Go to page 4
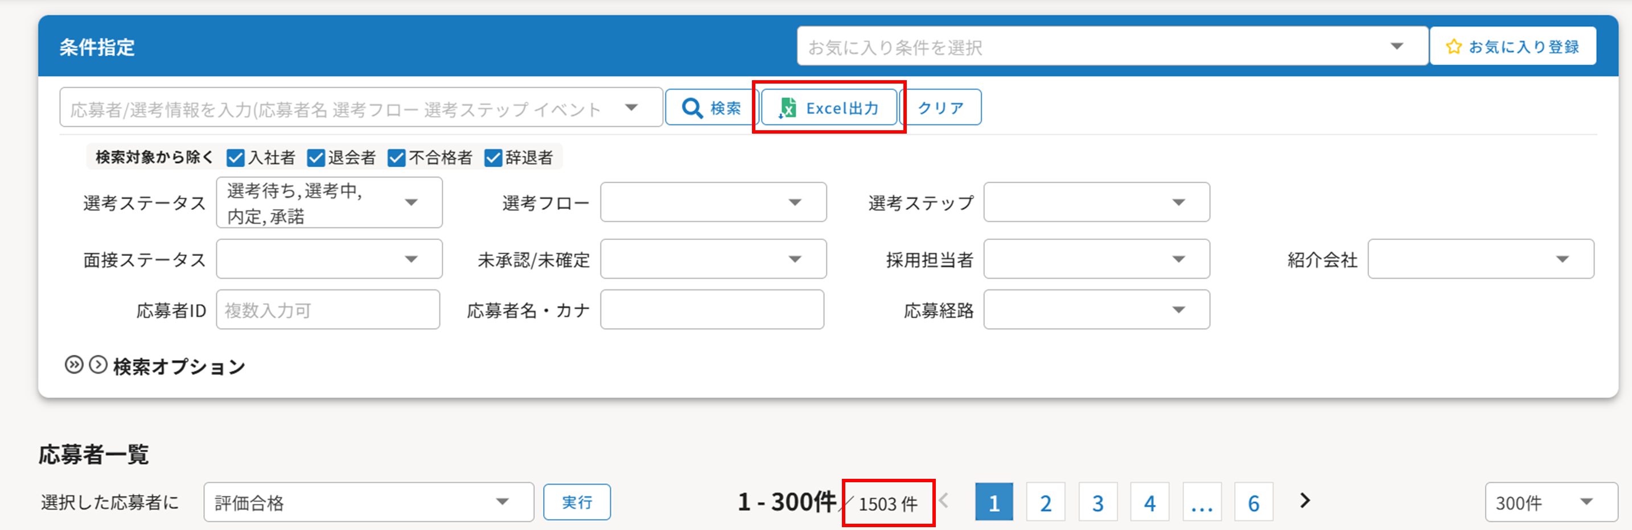The width and height of the screenshot is (1632, 530). click(x=1150, y=502)
